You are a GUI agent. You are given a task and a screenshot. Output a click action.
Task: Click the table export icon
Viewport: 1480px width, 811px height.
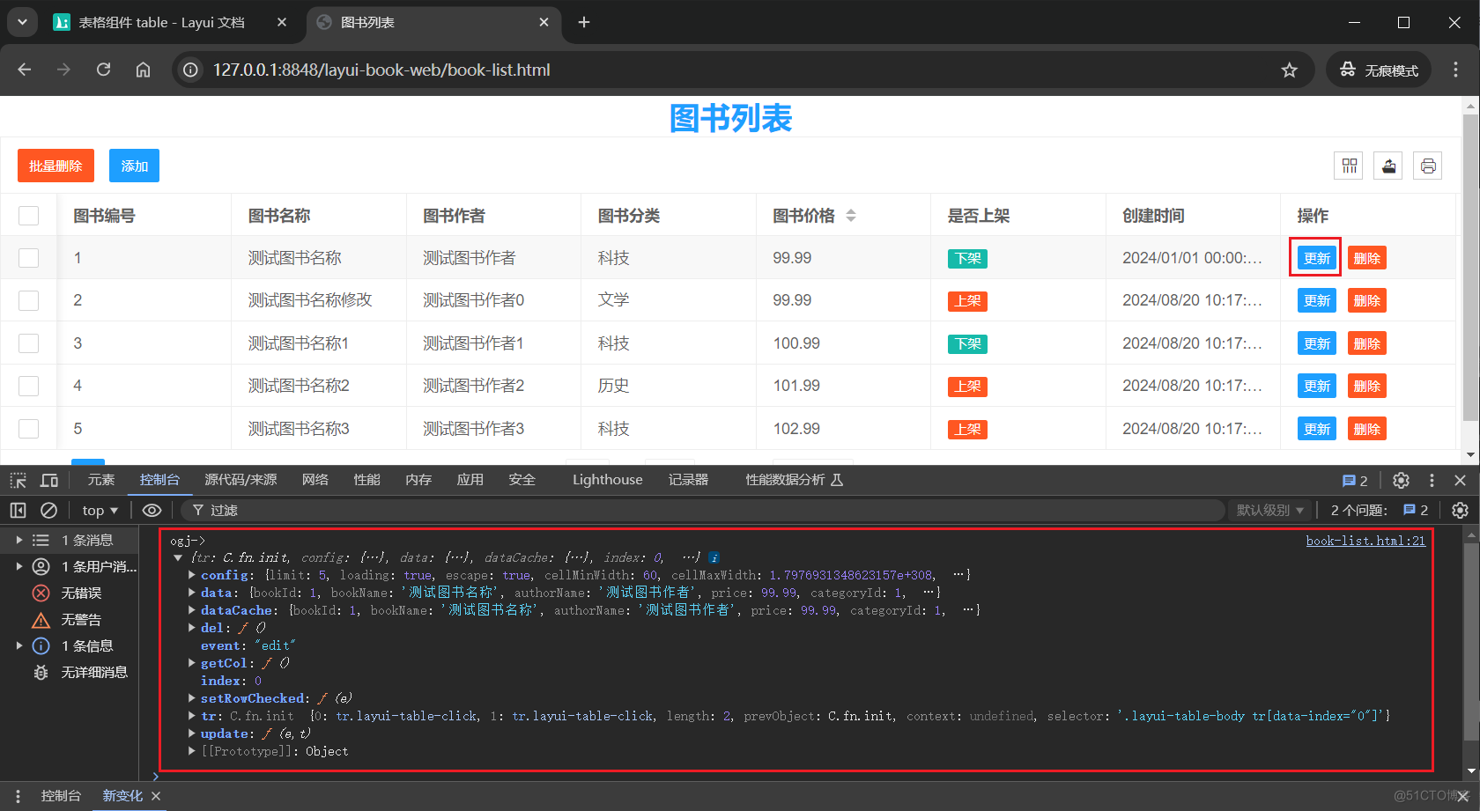1388,166
